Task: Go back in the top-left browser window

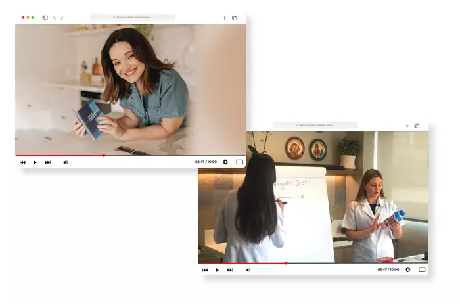Action: click(55, 18)
